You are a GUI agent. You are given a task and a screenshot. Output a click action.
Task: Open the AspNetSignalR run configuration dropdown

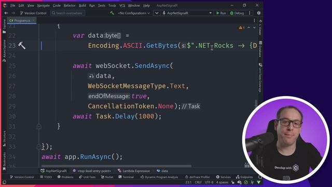pos(187,13)
